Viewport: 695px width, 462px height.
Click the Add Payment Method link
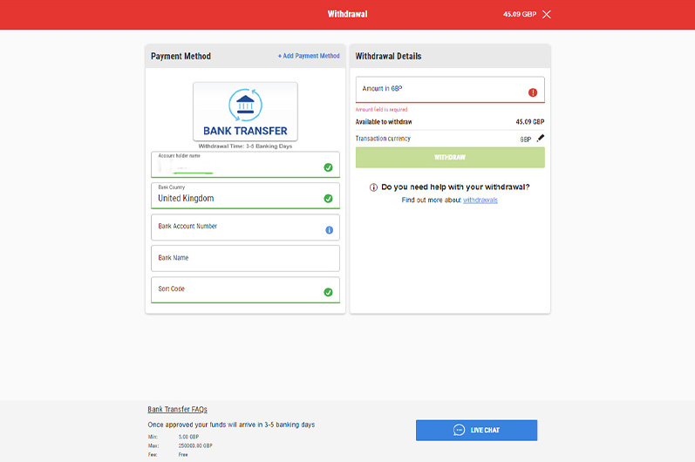click(309, 56)
